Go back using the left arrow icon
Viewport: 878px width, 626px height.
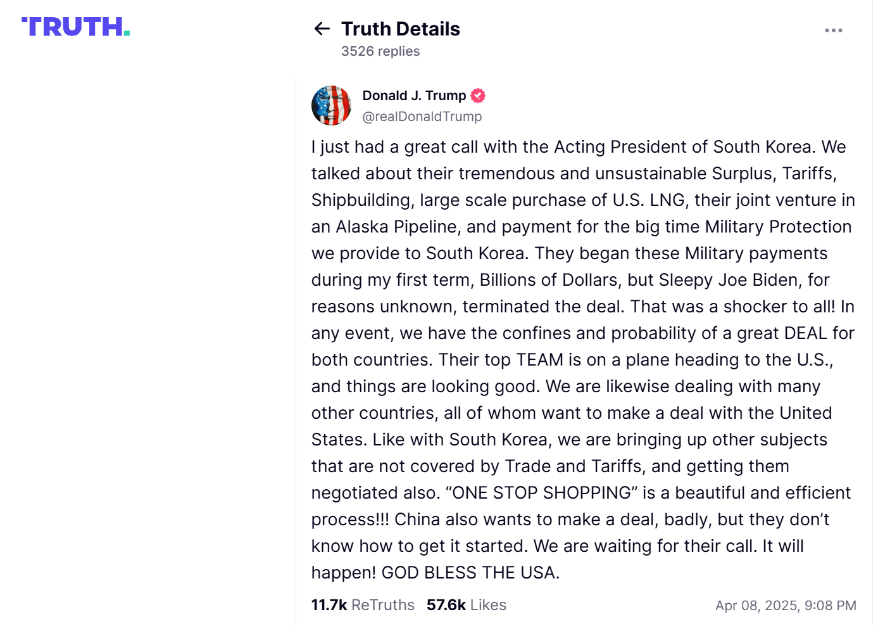322,29
